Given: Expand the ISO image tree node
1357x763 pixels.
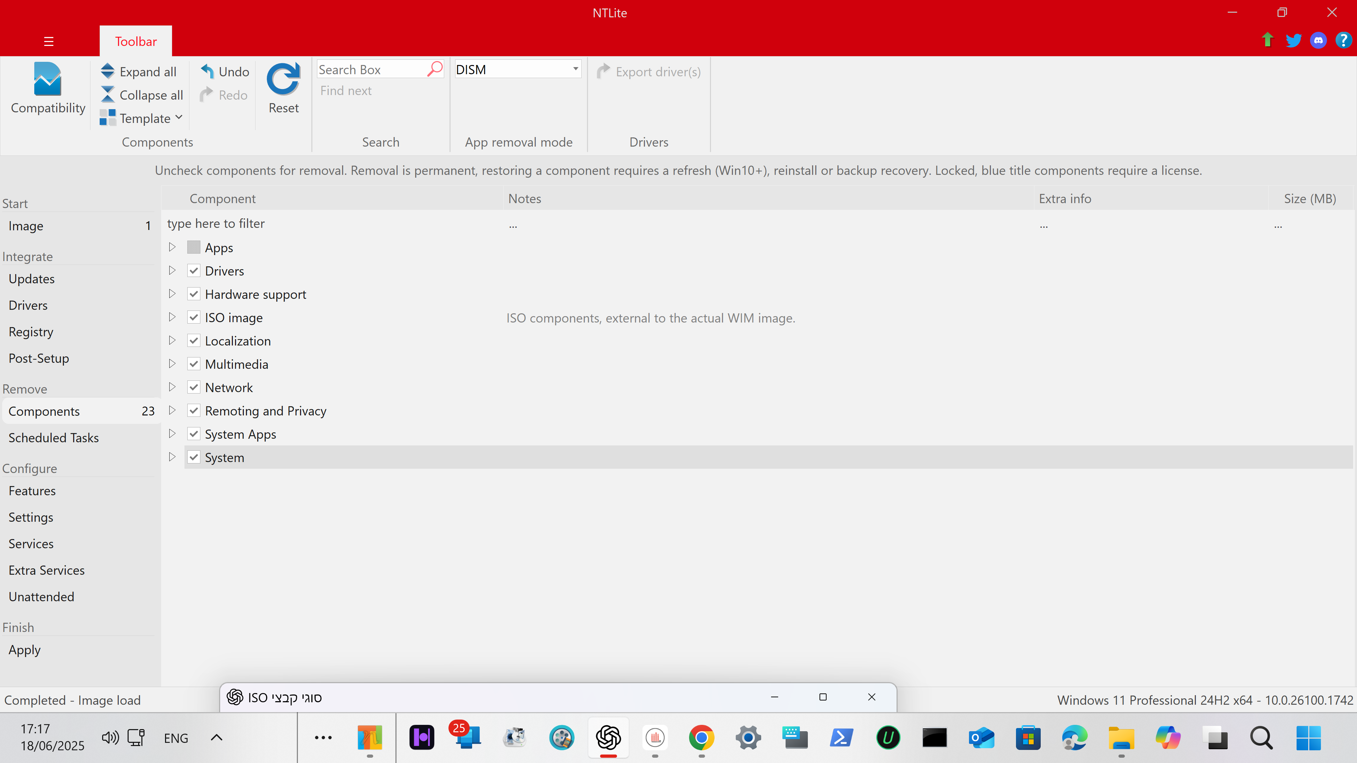Looking at the screenshot, I should 172,317.
